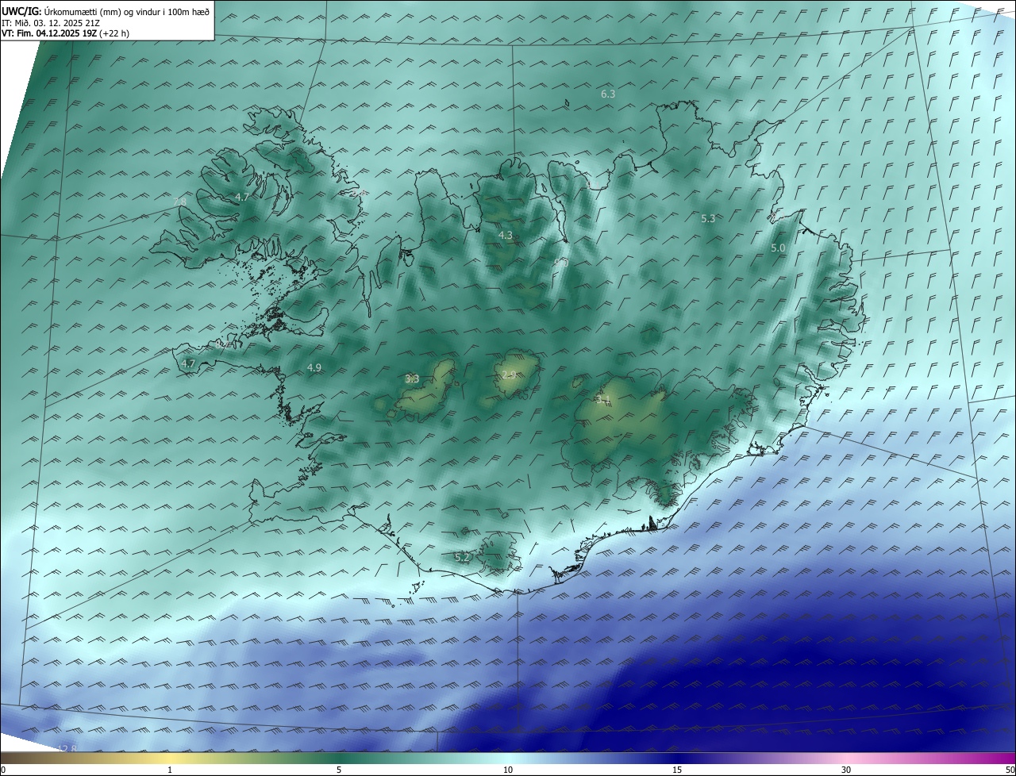Click the '0' label on the color scale
Viewport: 1016px width, 776px height.
tap(2, 770)
